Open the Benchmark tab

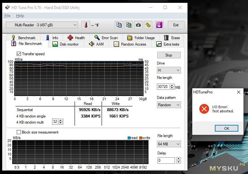click(24, 38)
